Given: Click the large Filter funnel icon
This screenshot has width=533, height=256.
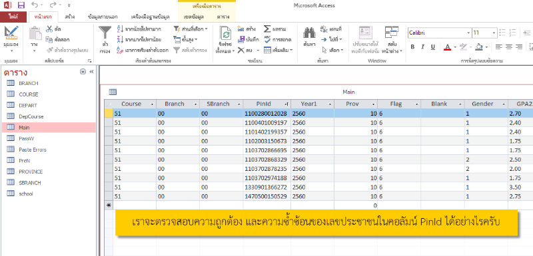Looking at the screenshot, I should 105,33.
